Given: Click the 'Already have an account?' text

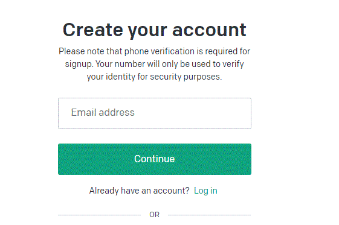Looking at the screenshot, I should click(139, 191).
